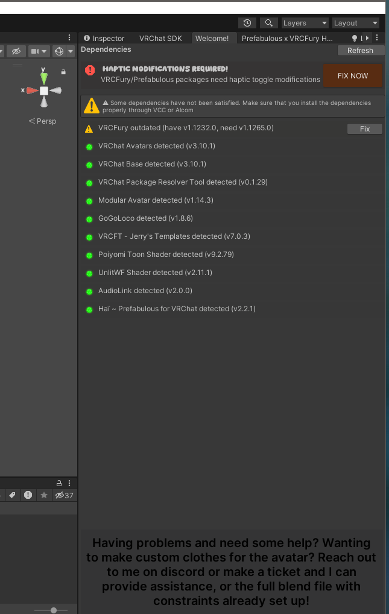Open the Layout dropdown
Screen dimensions: 389x614
coord(356,23)
